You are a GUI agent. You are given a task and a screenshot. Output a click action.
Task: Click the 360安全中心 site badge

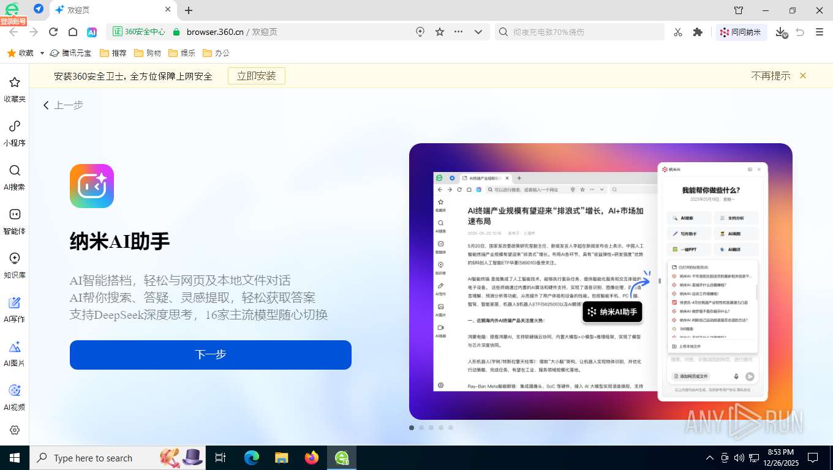[138, 32]
